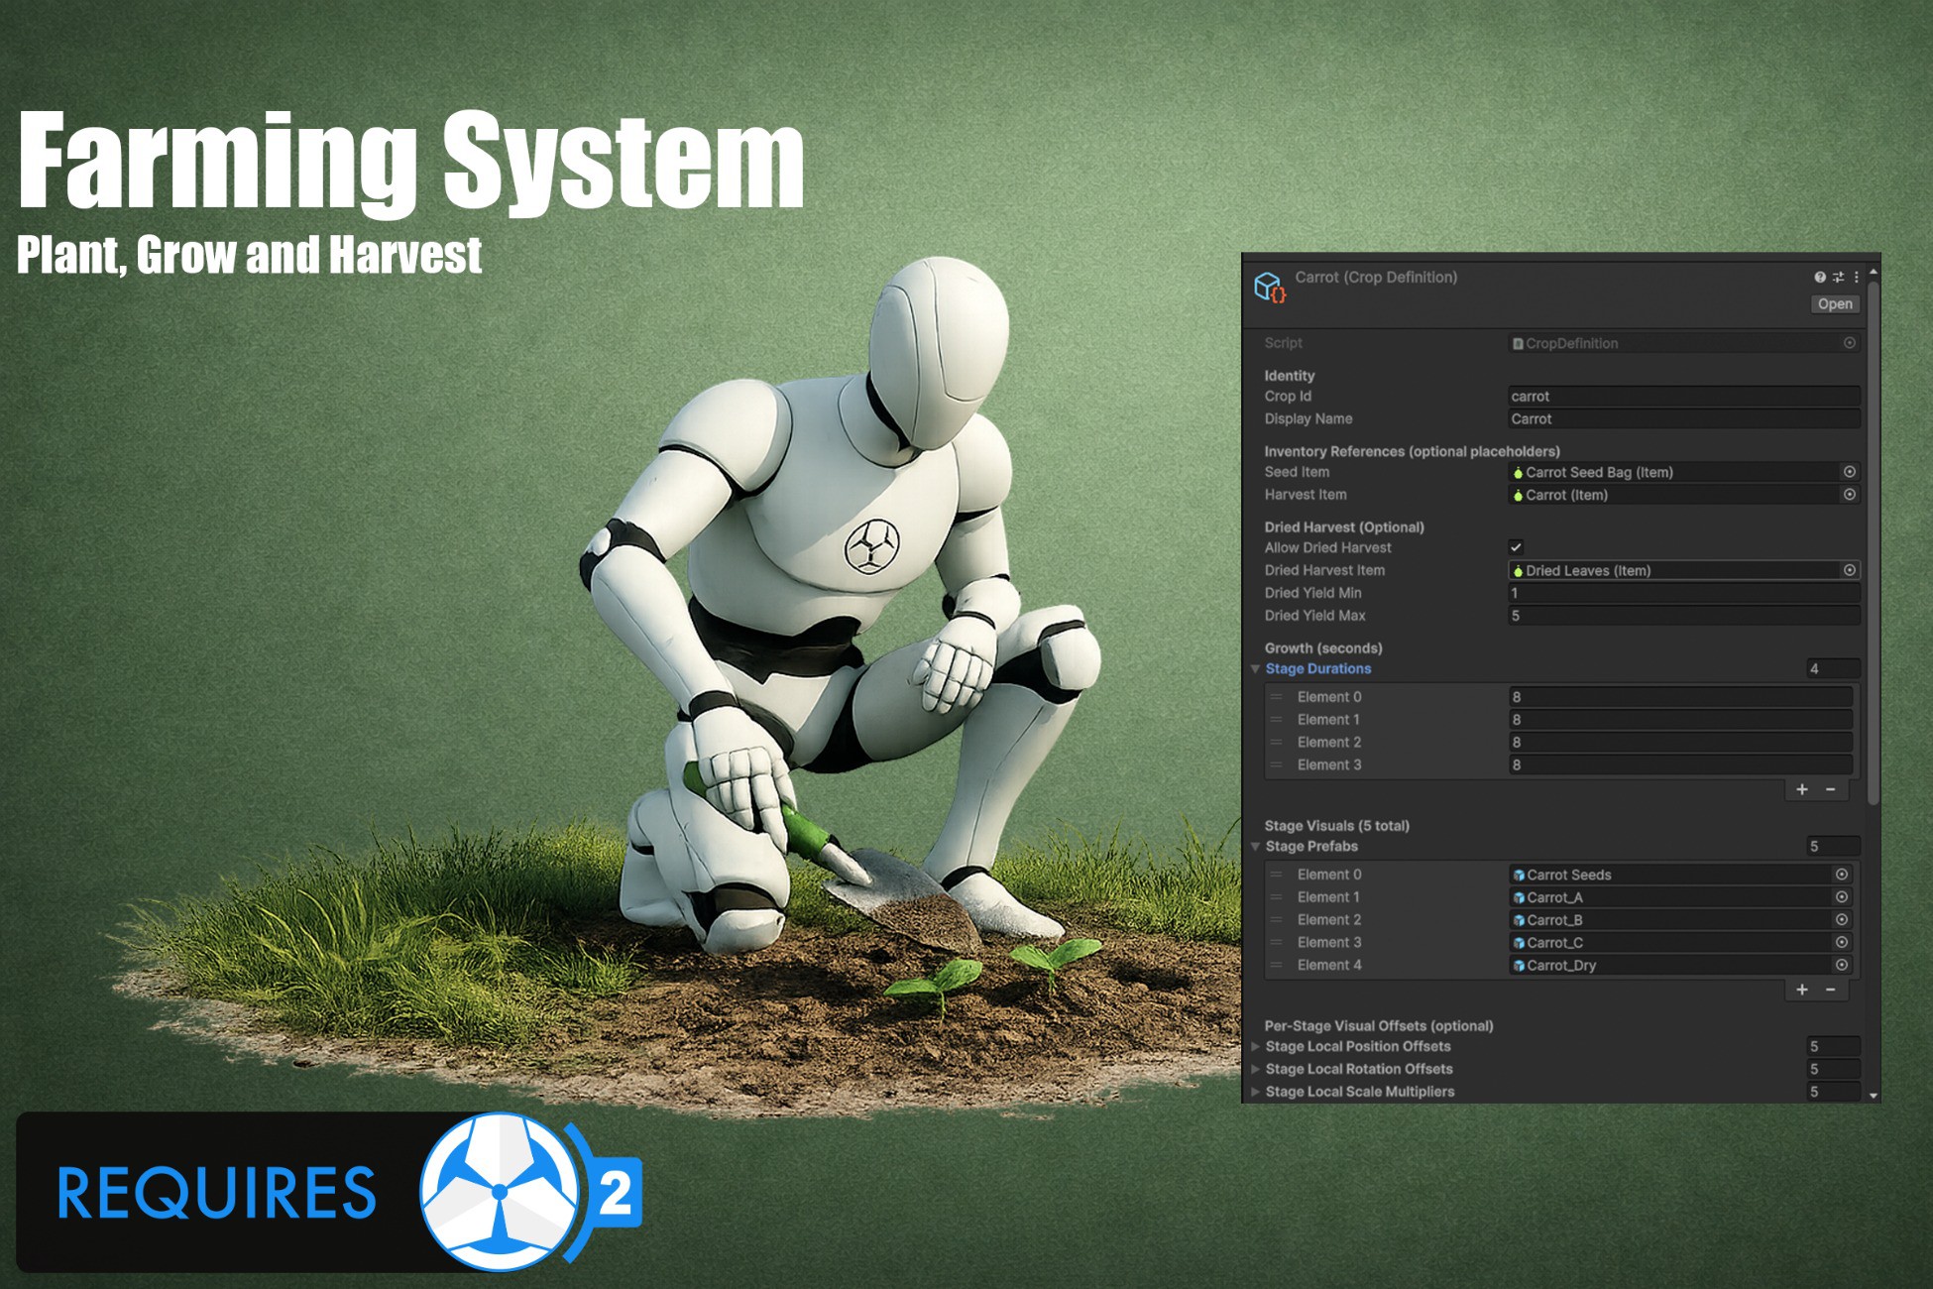Viewport: 1933px width, 1289px height.
Task: Click object picker beside Carrot Seeds prefab
Action: tap(1841, 875)
